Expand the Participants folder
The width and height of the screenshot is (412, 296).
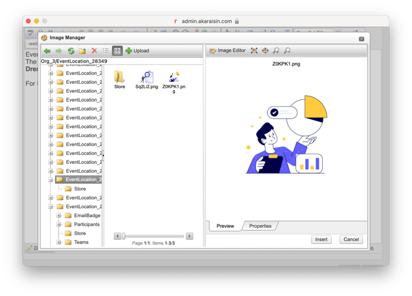(x=59, y=224)
